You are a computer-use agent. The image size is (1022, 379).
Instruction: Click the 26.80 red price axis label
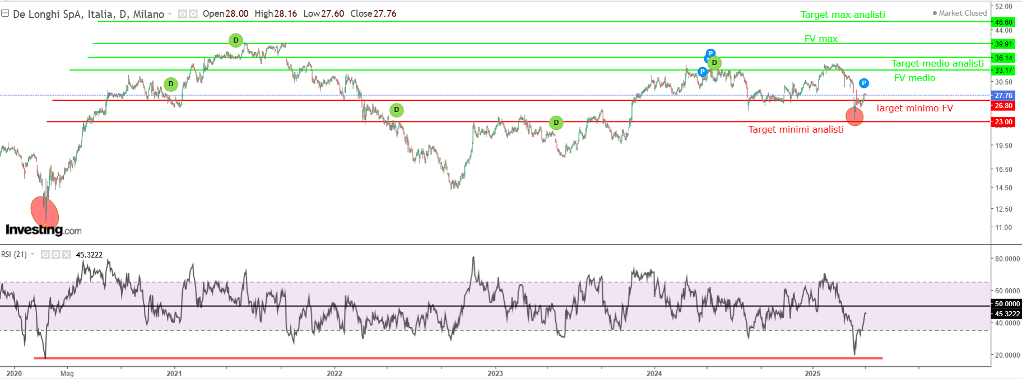tap(1004, 106)
